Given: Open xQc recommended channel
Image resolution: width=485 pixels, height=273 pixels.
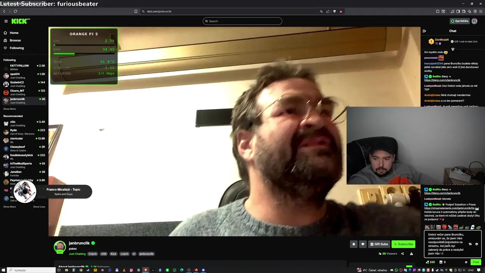Looking at the screenshot, I should click(x=24, y=123).
